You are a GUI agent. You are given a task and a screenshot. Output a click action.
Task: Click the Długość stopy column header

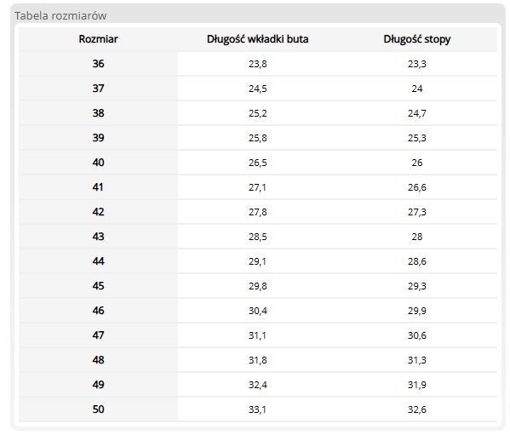(x=417, y=39)
